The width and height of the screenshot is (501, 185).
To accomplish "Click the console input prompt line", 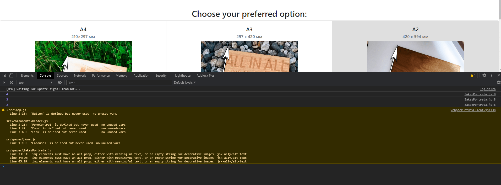I will (250, 166).
